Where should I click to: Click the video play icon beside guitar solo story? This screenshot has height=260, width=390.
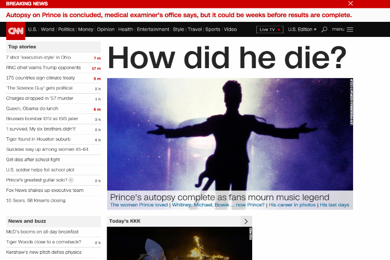71,180
